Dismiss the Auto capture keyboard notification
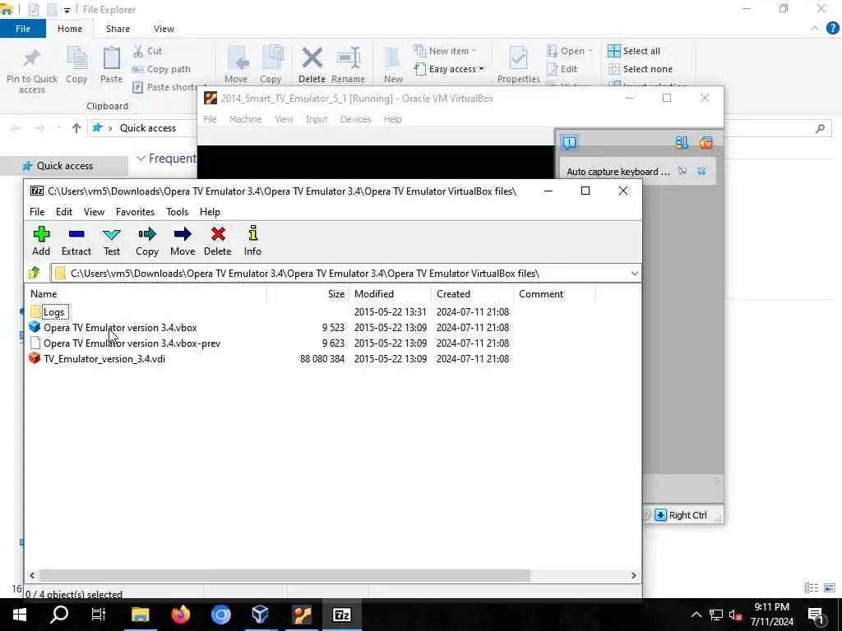The image size is (842, 631). point(701,171)
